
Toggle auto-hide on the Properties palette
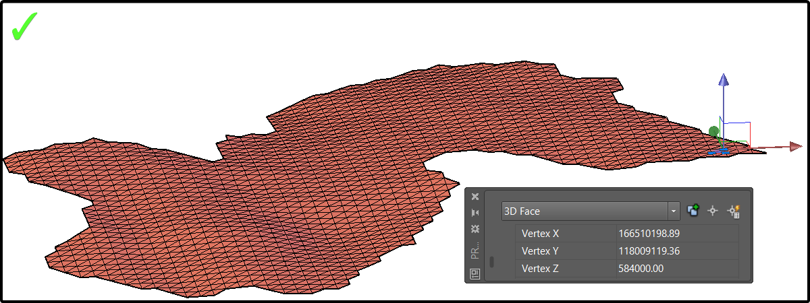tap(475, 213)
